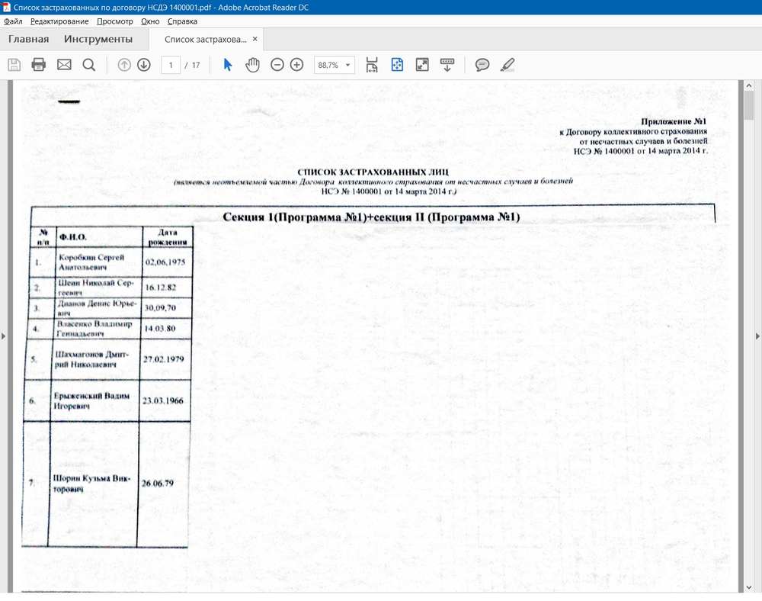Image resolution: width=762 pixels, height=601 pixels.
Task: Expand the left navigation pane
Action: (4, 336)
